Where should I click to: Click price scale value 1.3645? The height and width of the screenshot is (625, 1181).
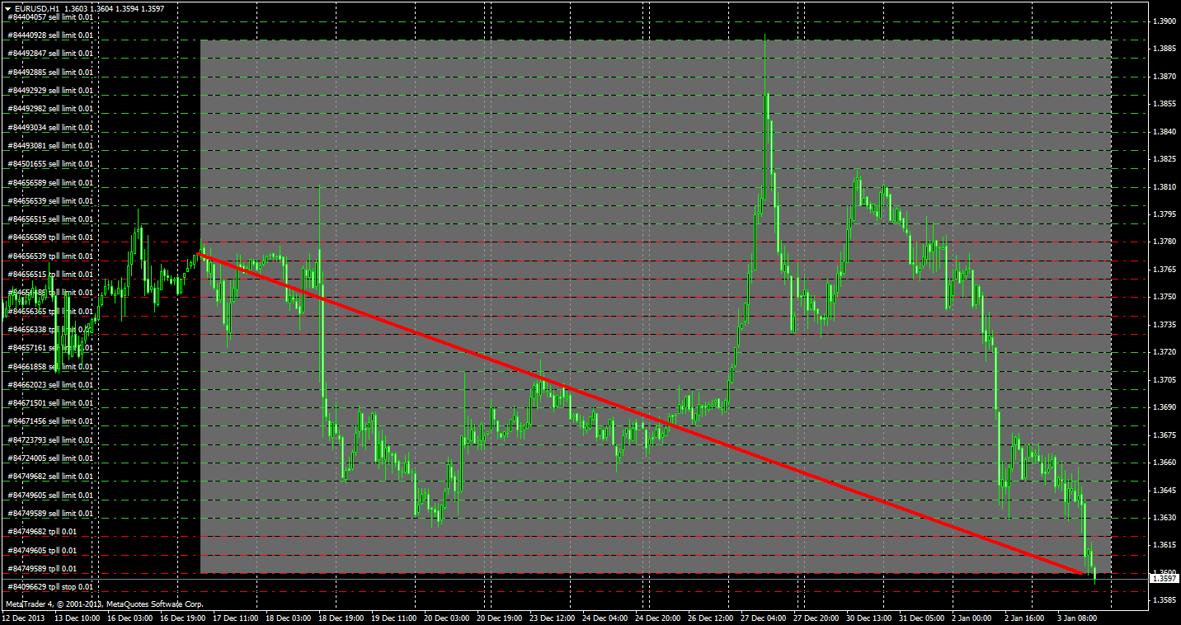(1165, 491)
